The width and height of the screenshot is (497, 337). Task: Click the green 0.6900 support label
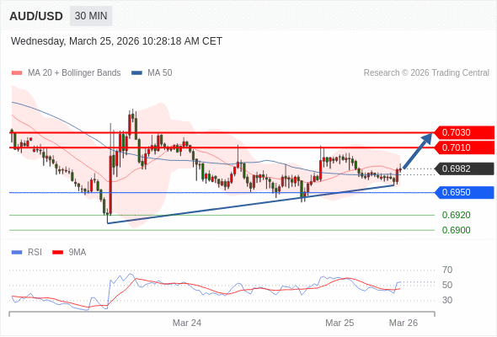point(456,230)
